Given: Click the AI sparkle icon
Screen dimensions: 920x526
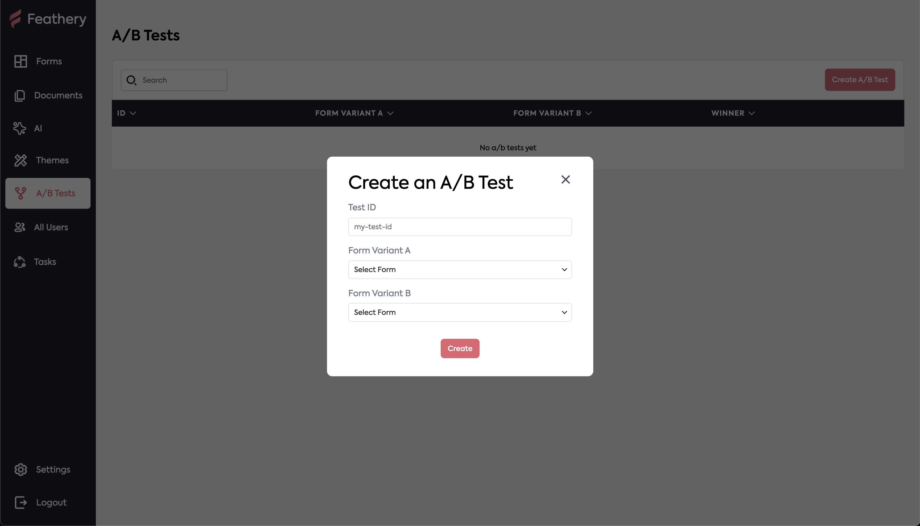Looking at the screenshot, I should 19,128.
